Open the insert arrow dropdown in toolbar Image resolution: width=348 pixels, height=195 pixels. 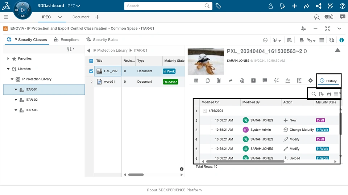(277, 40)
